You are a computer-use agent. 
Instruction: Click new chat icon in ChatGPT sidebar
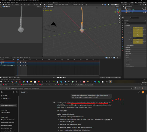pyautogui.click(x=17, y=92)
